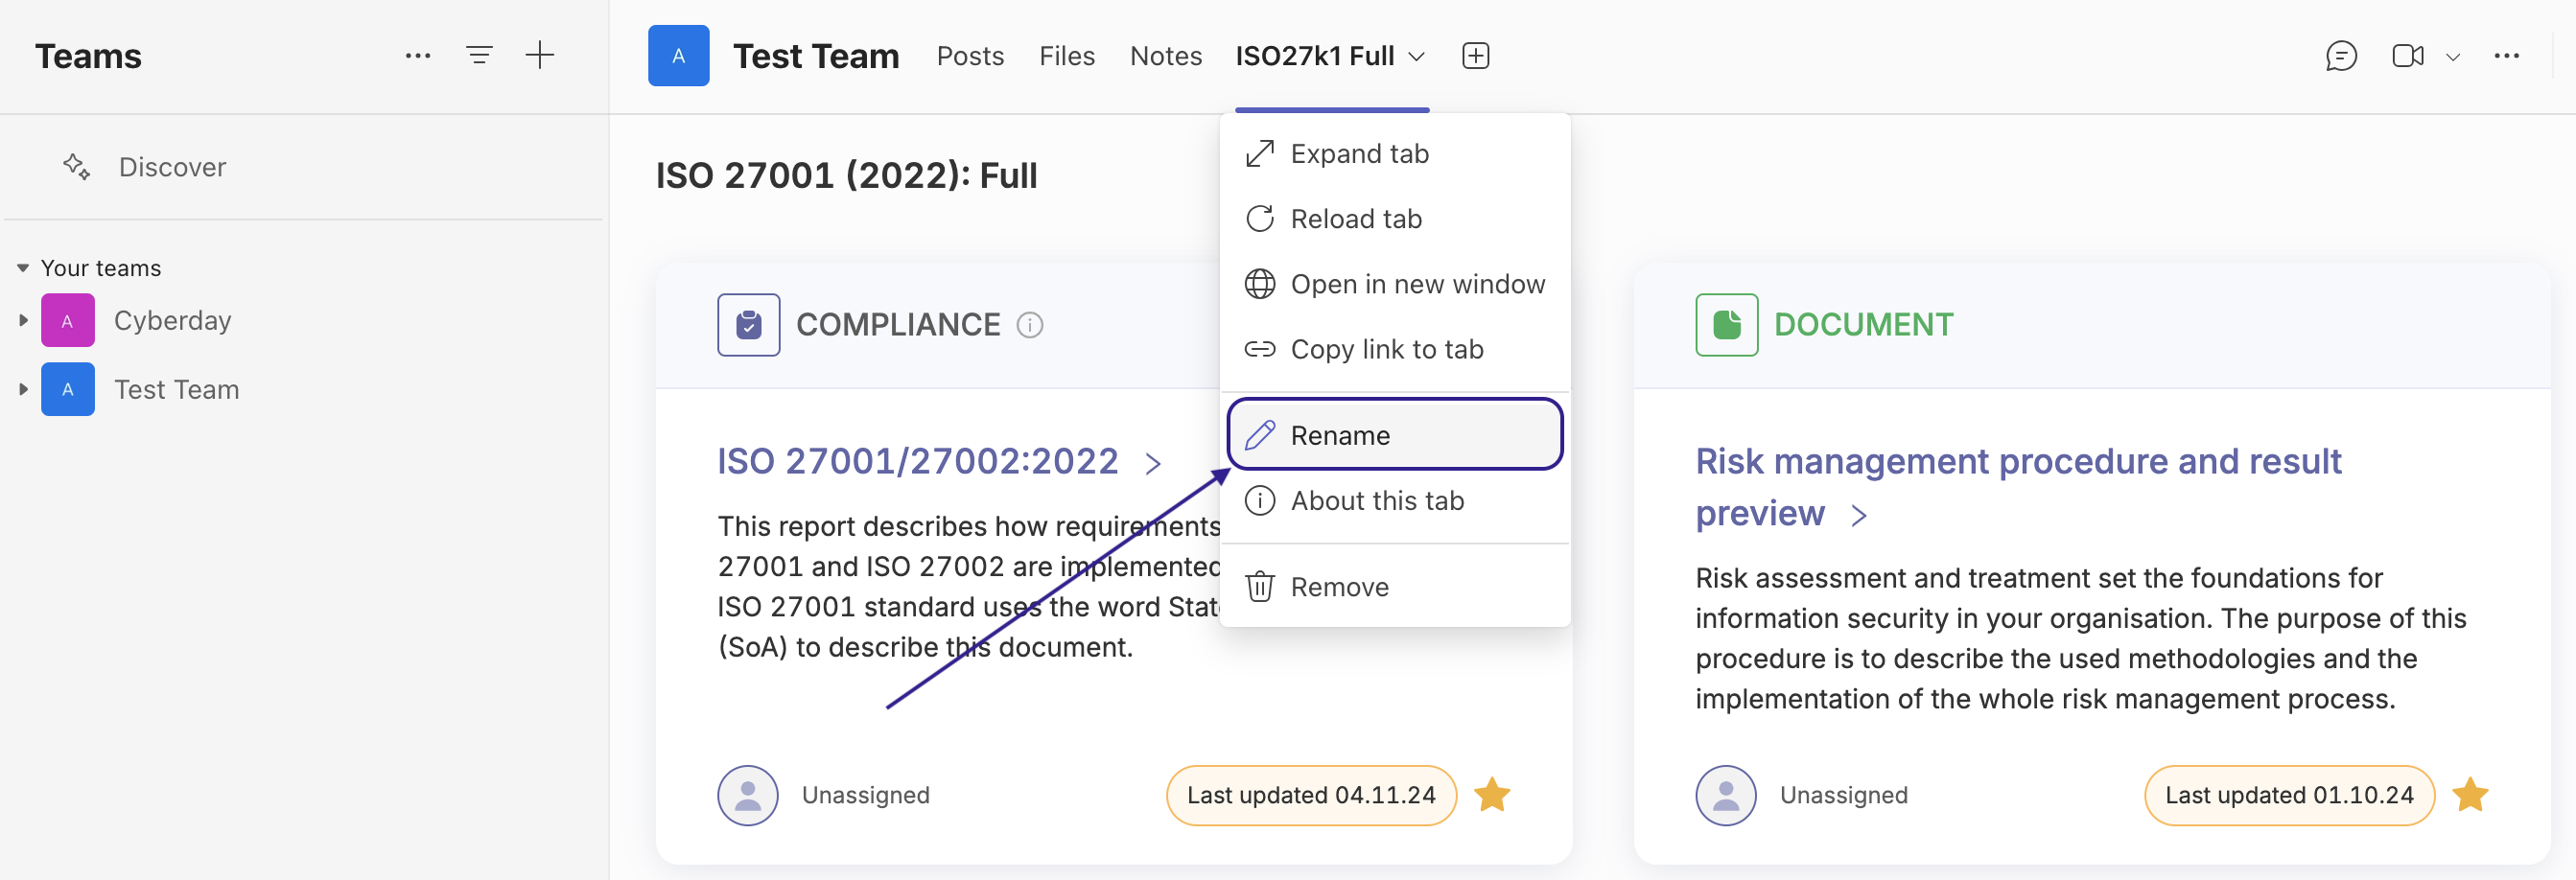
Task: Click Last updated 01.10.24 badge
Action: coord(2288,795)
